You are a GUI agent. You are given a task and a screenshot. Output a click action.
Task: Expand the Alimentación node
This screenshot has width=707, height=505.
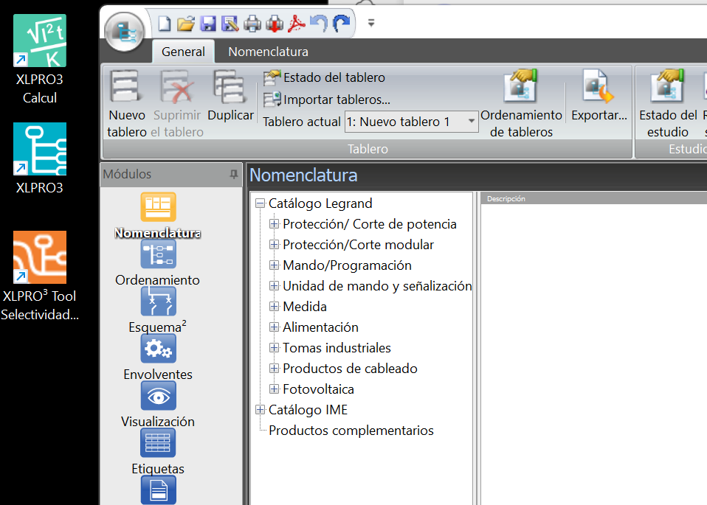[274, 327]
